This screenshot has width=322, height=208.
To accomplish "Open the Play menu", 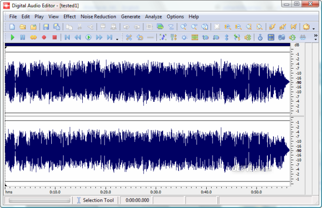I will click(x=39, y=16).
